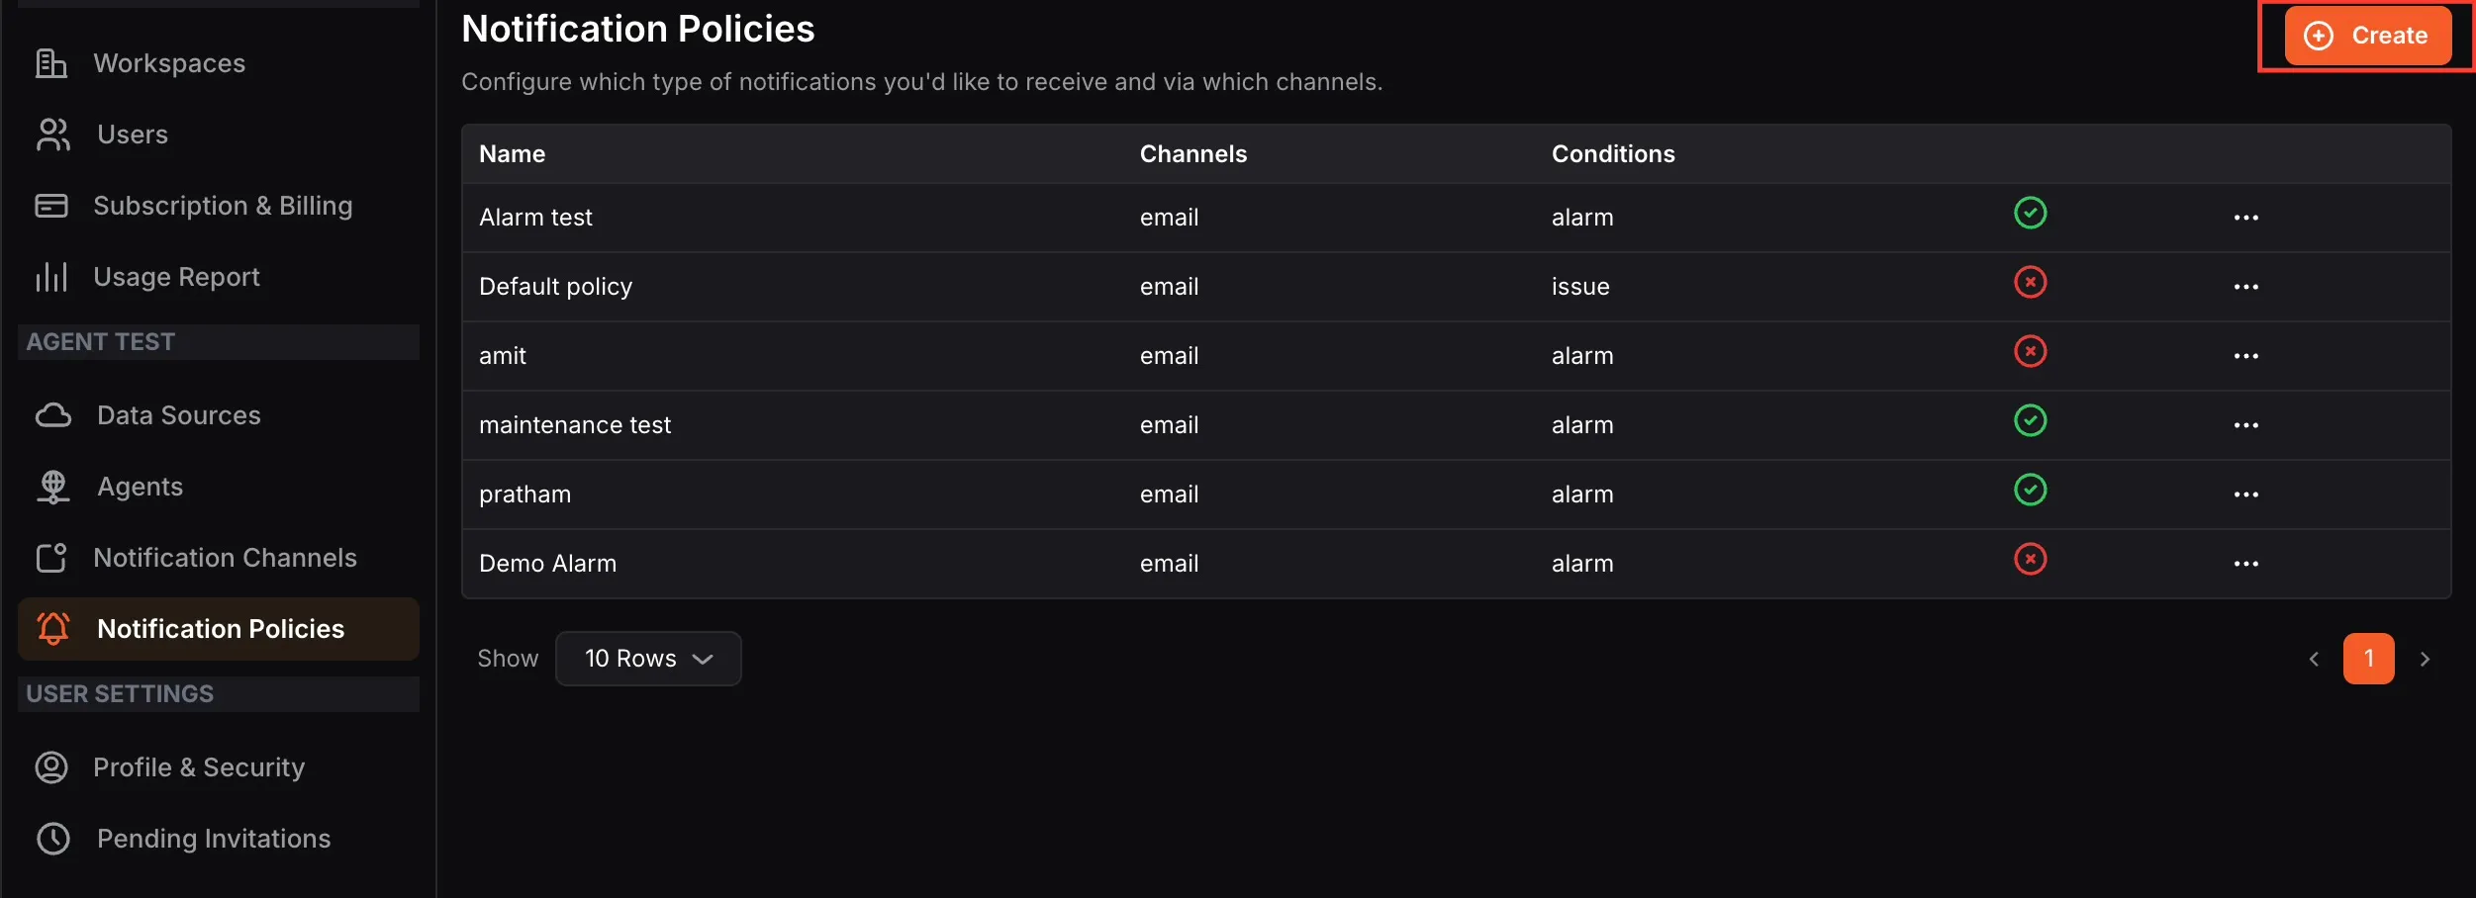
Task: Click the Agents globe icon
Action: (53, 487)
